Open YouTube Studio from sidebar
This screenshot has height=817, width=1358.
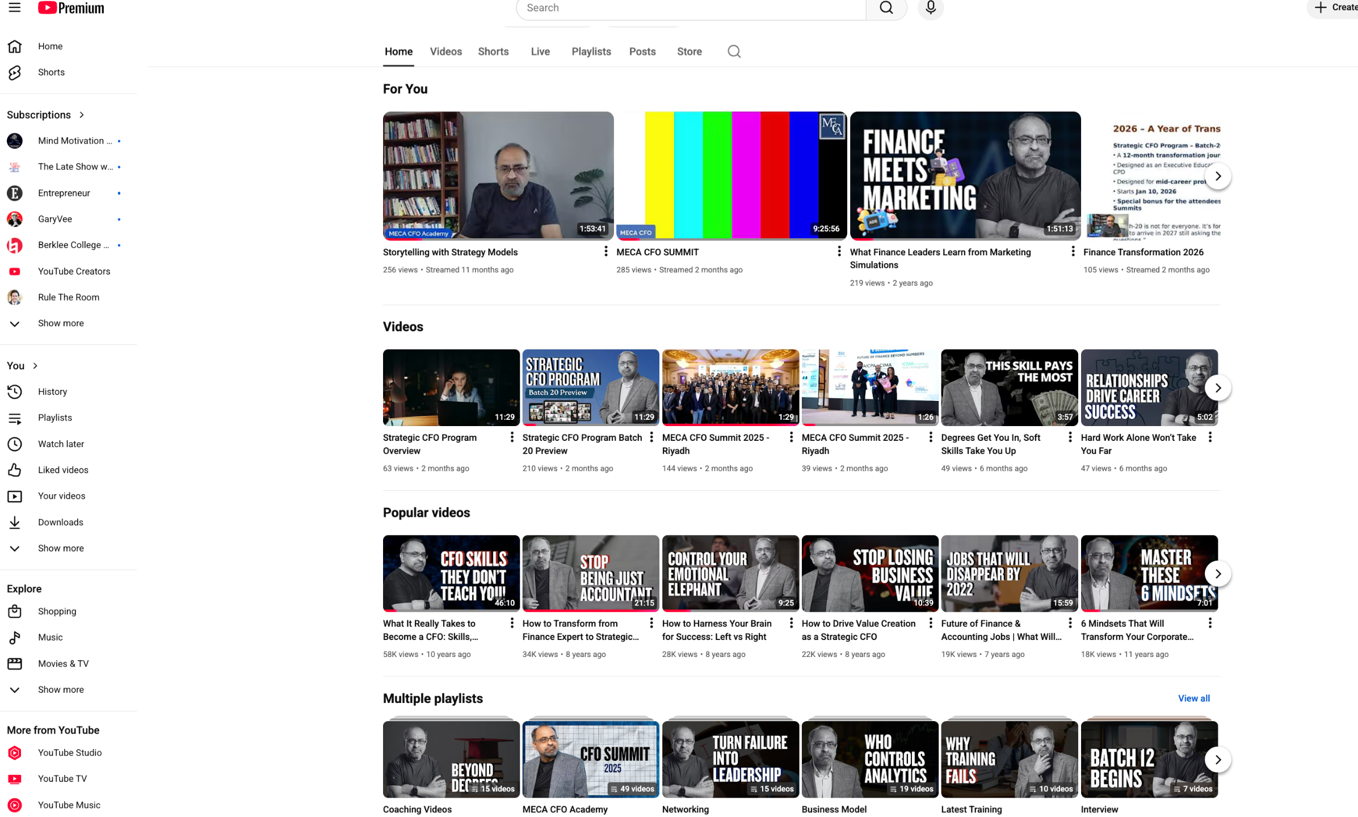[x=70, y=752]
